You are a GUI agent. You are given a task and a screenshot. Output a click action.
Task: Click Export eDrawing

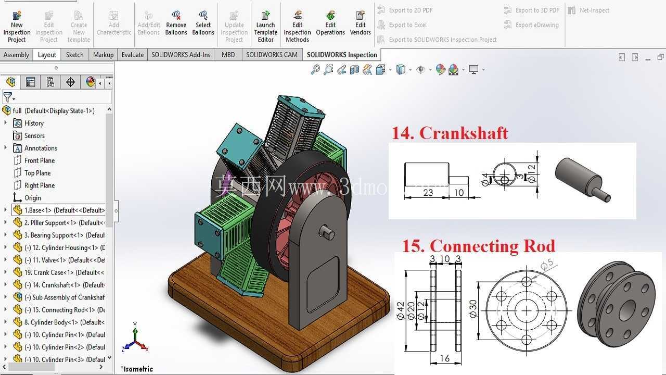(531, 24)
